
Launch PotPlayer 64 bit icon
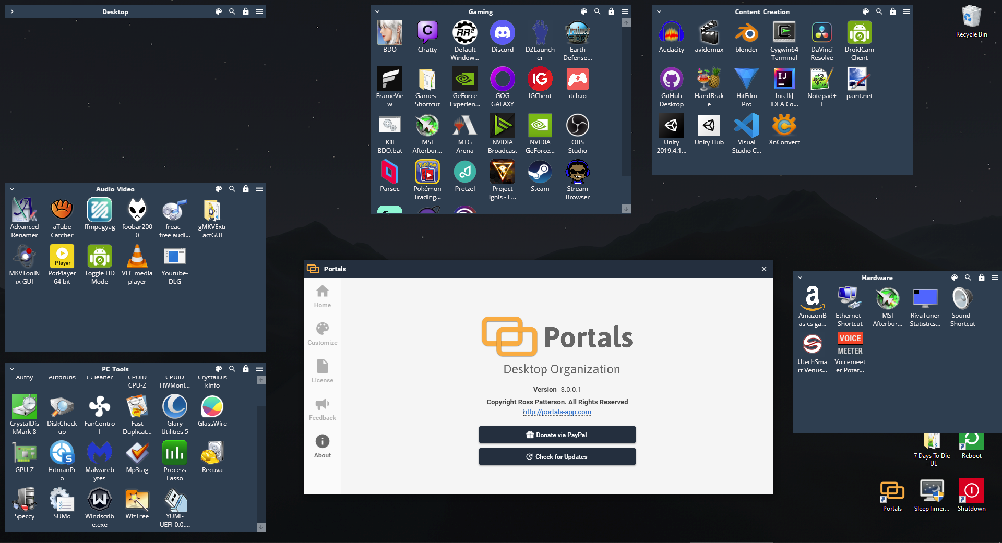point(62,265)
